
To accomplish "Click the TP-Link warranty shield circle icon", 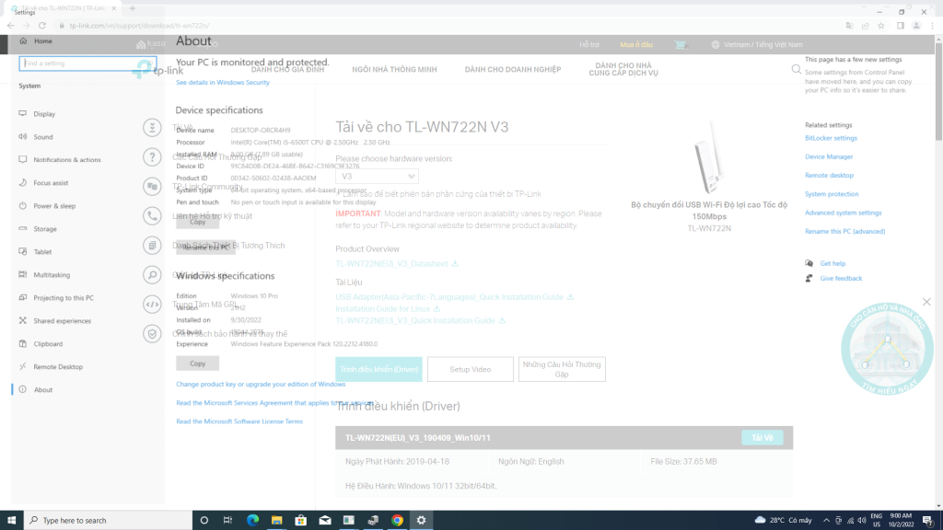I will tap(152, 333).
